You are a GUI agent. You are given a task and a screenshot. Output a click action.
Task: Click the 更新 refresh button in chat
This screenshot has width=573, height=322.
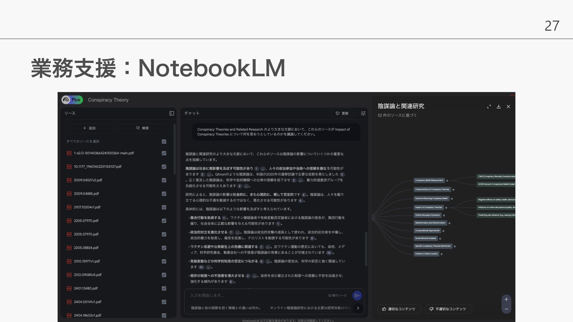click(342, 113)
